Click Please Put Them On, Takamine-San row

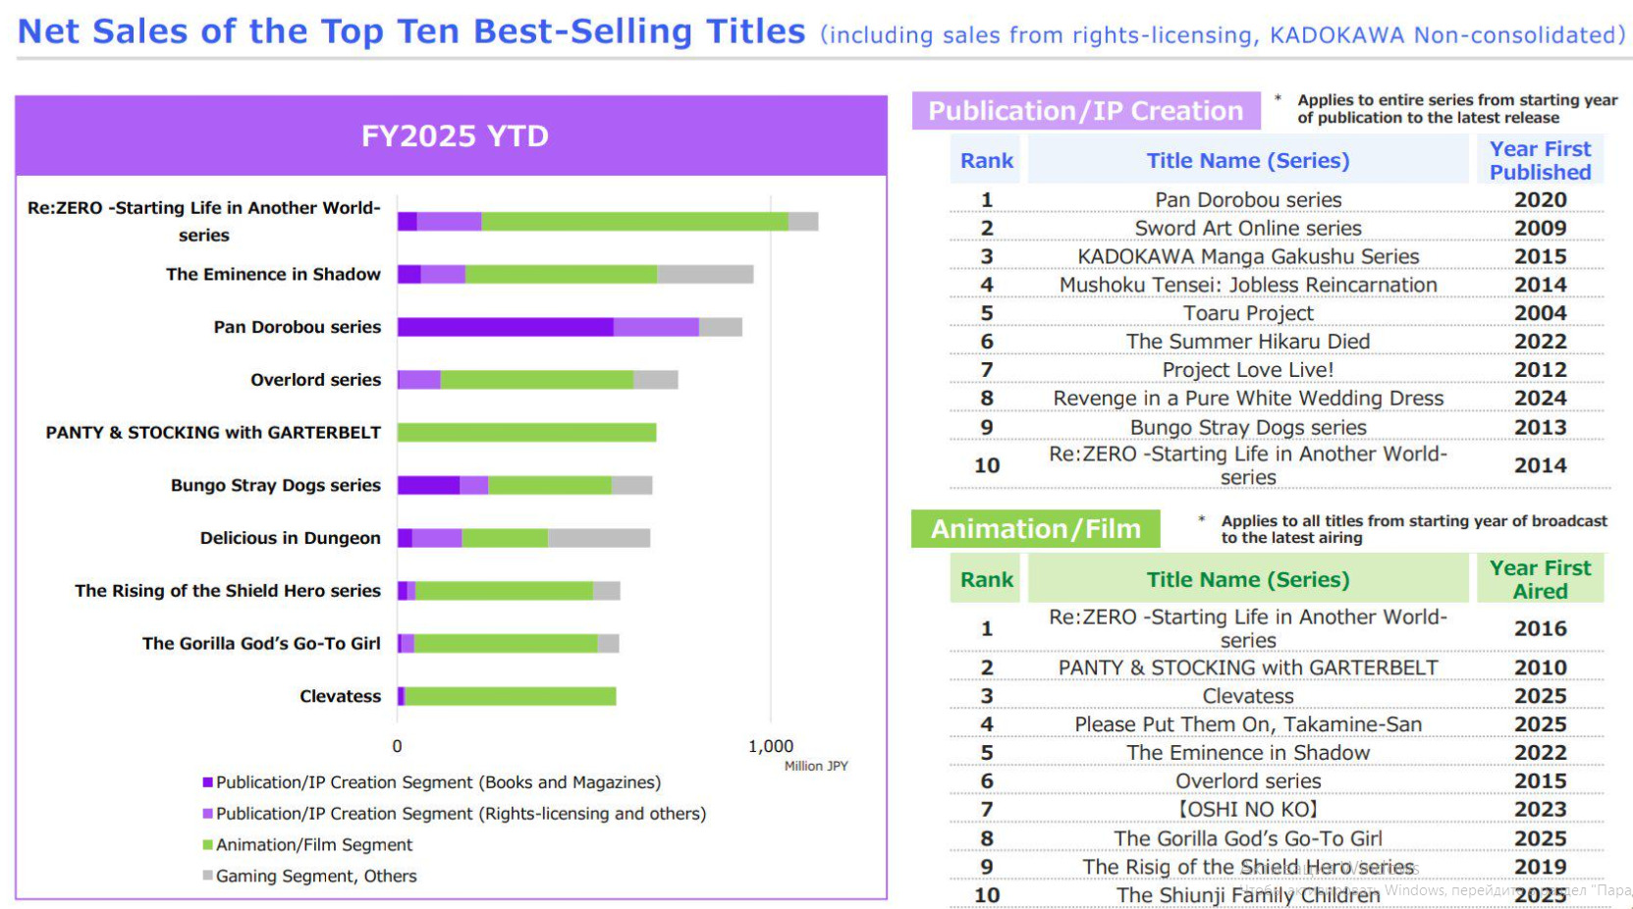pyautogui.click(x=1247, y=724)
